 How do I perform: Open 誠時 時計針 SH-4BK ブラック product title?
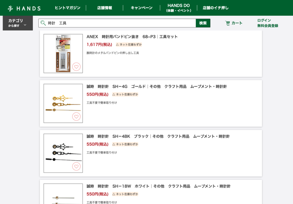tap(158, 137)
